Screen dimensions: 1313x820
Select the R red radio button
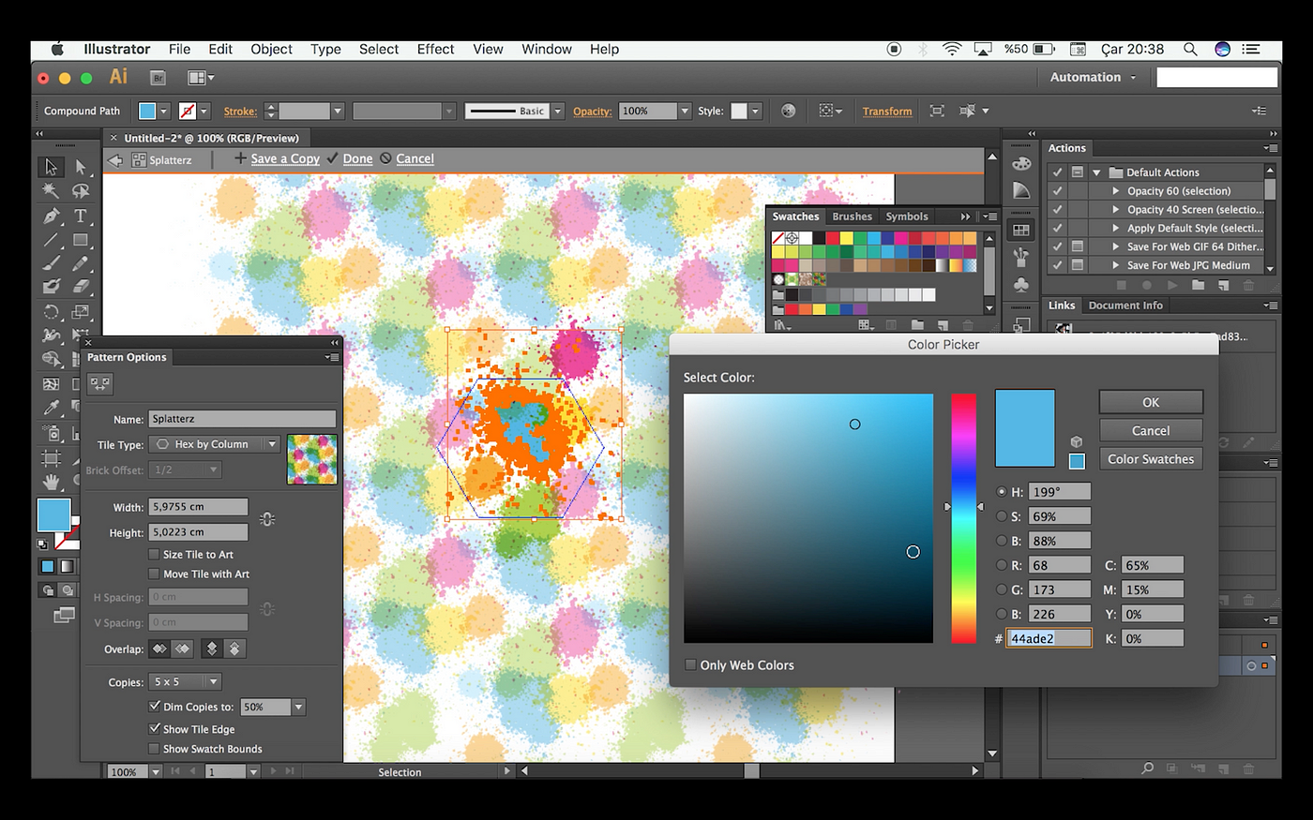[1002, 565]
